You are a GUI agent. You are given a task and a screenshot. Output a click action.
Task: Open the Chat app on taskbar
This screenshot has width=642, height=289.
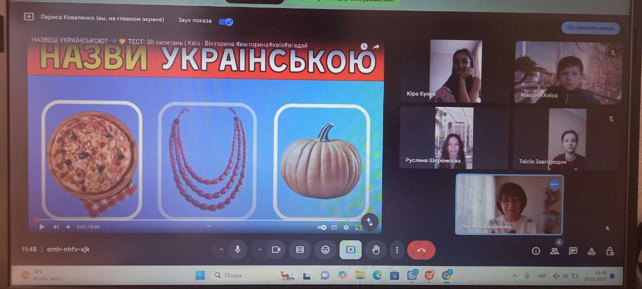coord(325,275)
